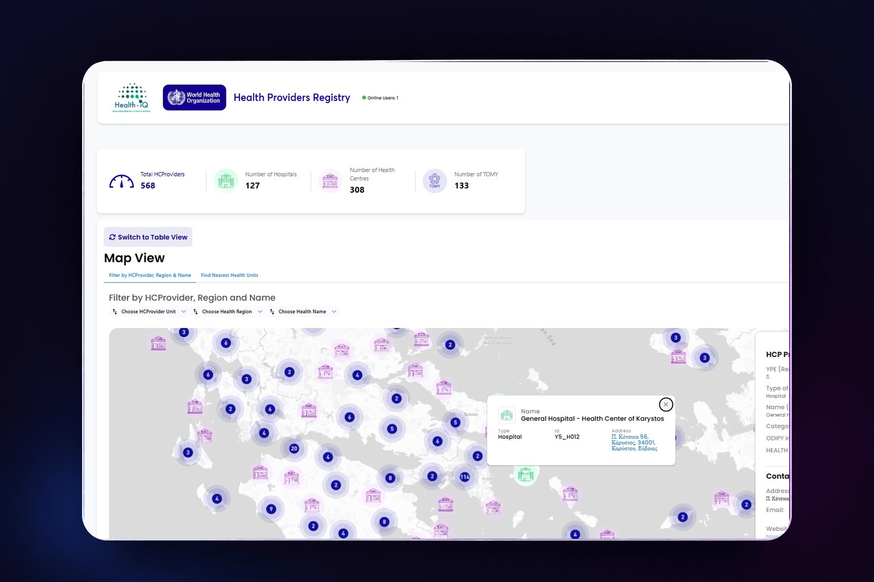Click the Health-iQ logo
The height and width of the screenshot is (582, 874).
coord(131,98)
